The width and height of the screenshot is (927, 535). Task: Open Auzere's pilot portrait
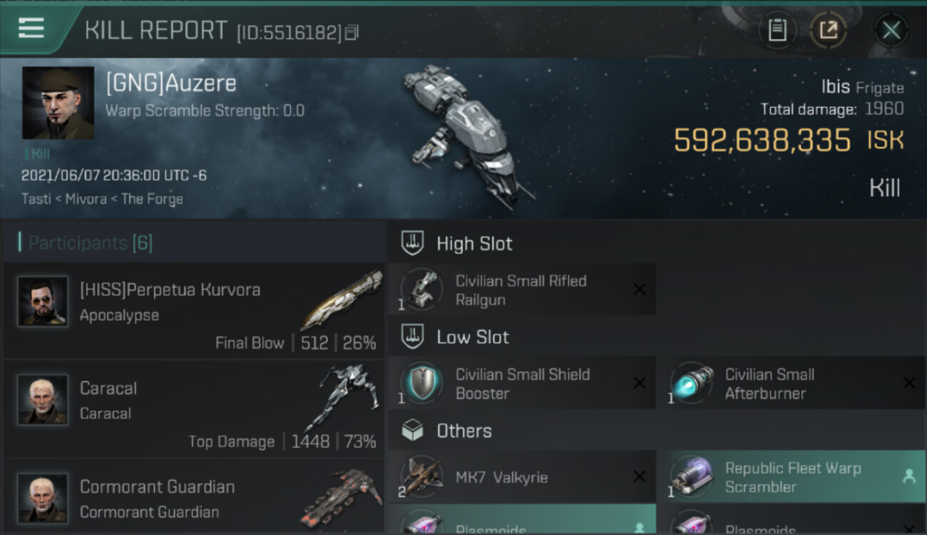pos(58,103)
